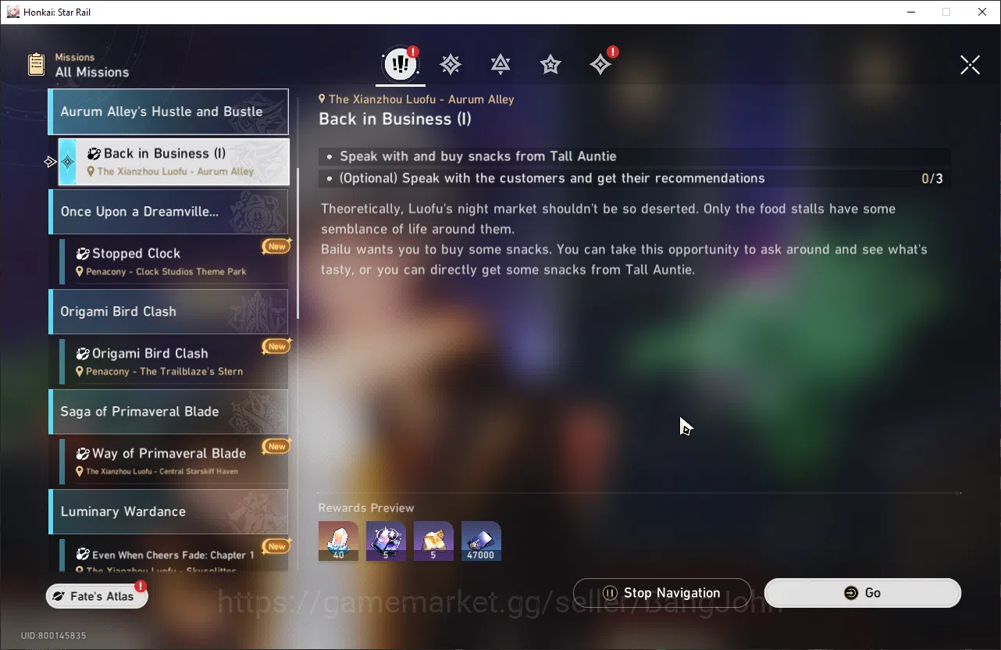1001x650 pixels.
Task: Click the Honkai: Star Rail title bar icon
Action: click(x=12, y=12)
